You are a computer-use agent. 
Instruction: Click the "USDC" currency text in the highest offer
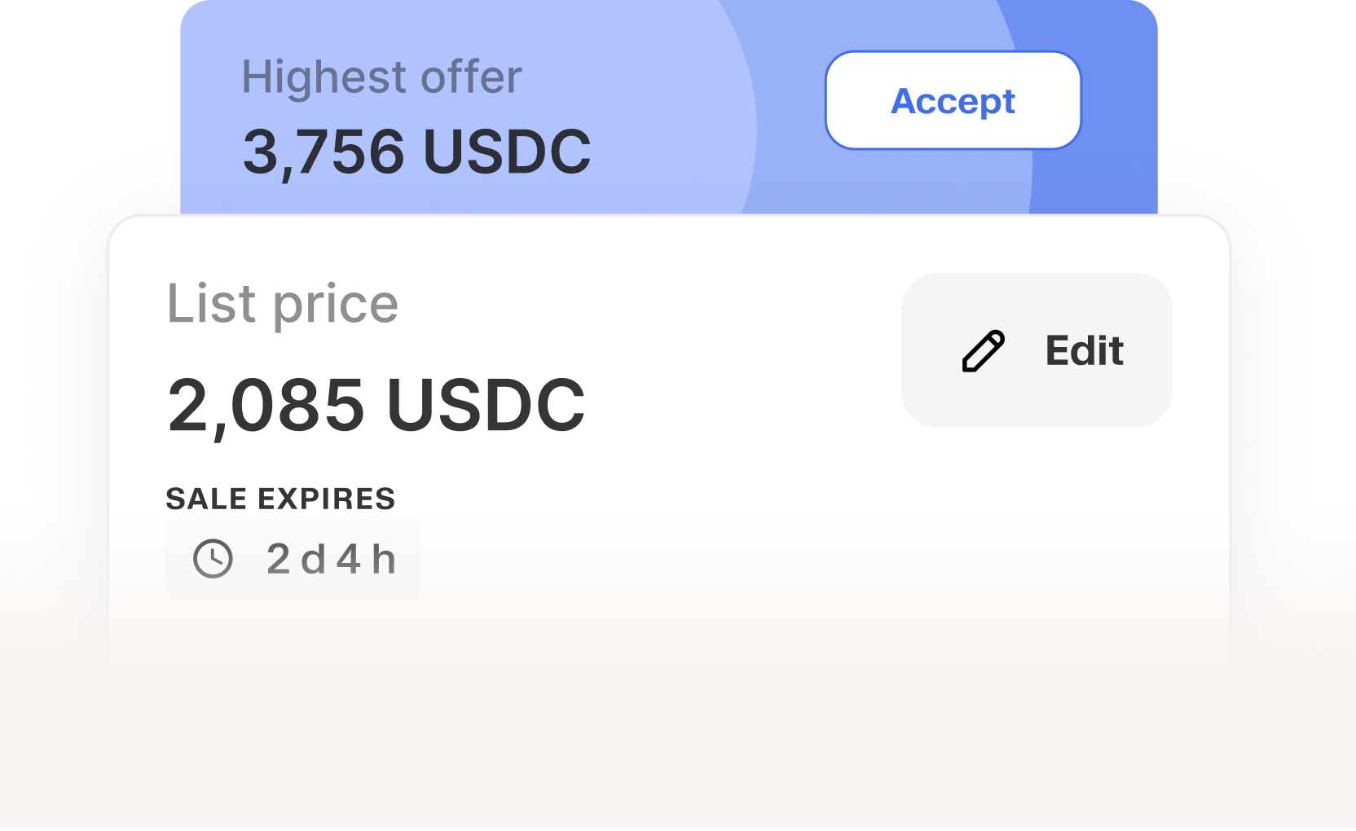pyautogui.click(x=507, y=152)
